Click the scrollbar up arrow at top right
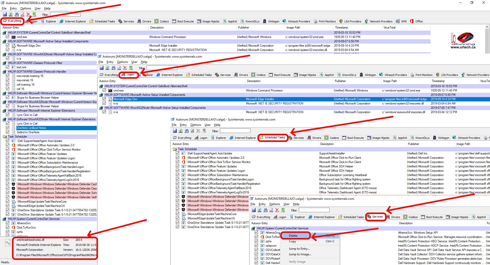Viewport: 490px width, 265px height. tap(487, 27)
